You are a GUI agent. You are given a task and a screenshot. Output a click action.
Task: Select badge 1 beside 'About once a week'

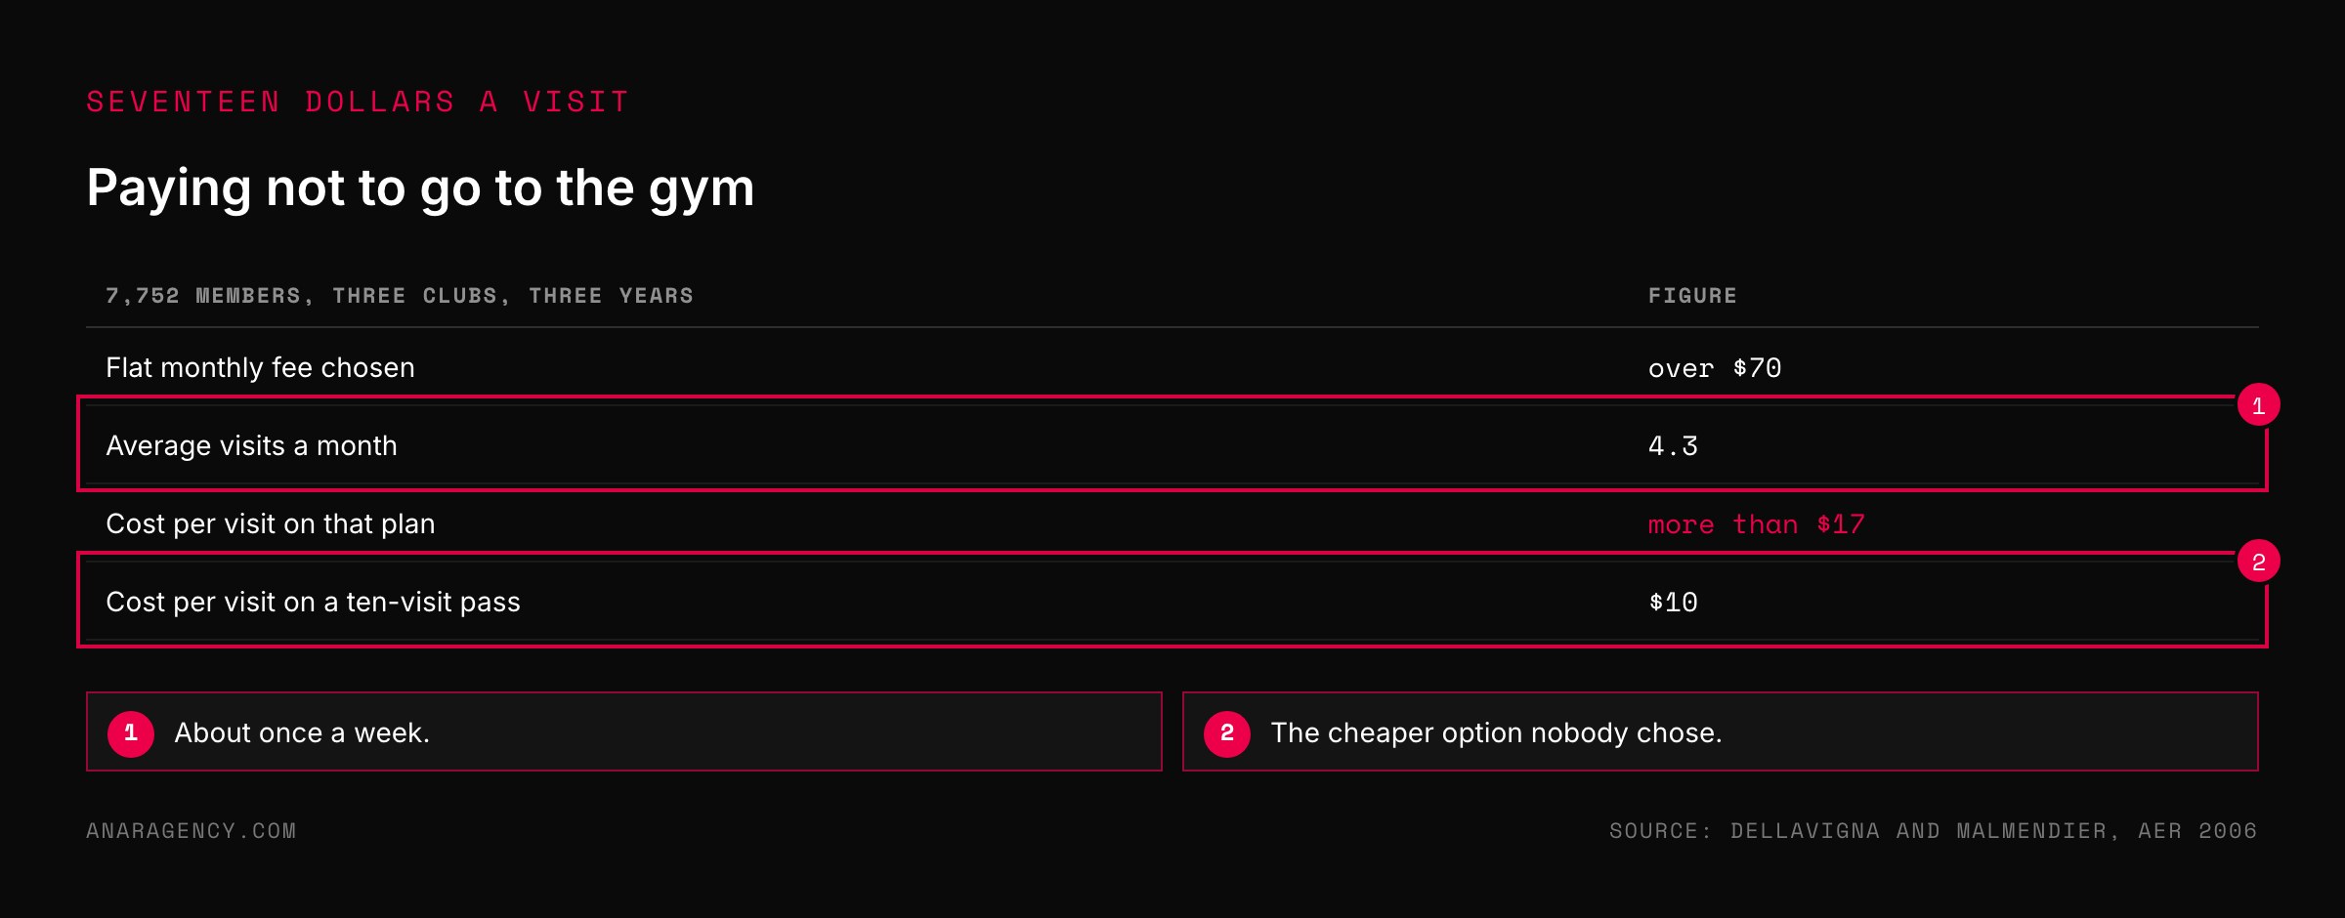[x=131, y=733]
